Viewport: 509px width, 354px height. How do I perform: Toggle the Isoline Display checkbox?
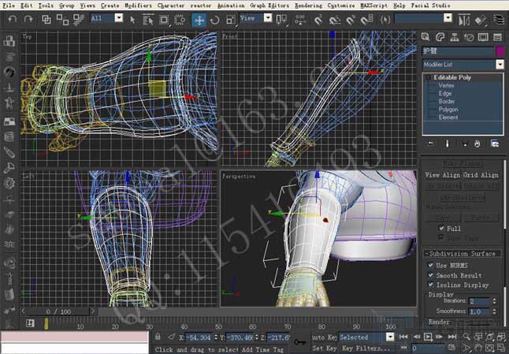431,285
